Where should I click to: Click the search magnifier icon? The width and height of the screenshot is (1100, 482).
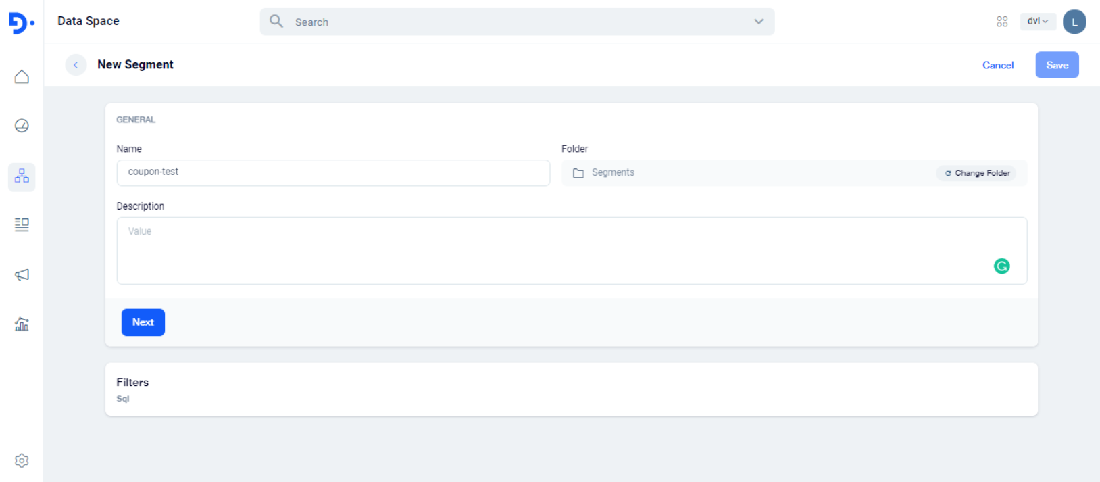[276, 22]
